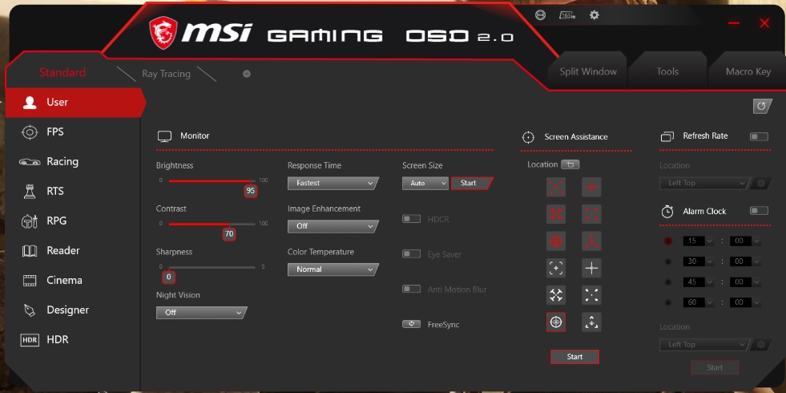Pick the white circular scope crosshair
The width and height of the screenshot is (786, 393).
(x=556, y=322)
